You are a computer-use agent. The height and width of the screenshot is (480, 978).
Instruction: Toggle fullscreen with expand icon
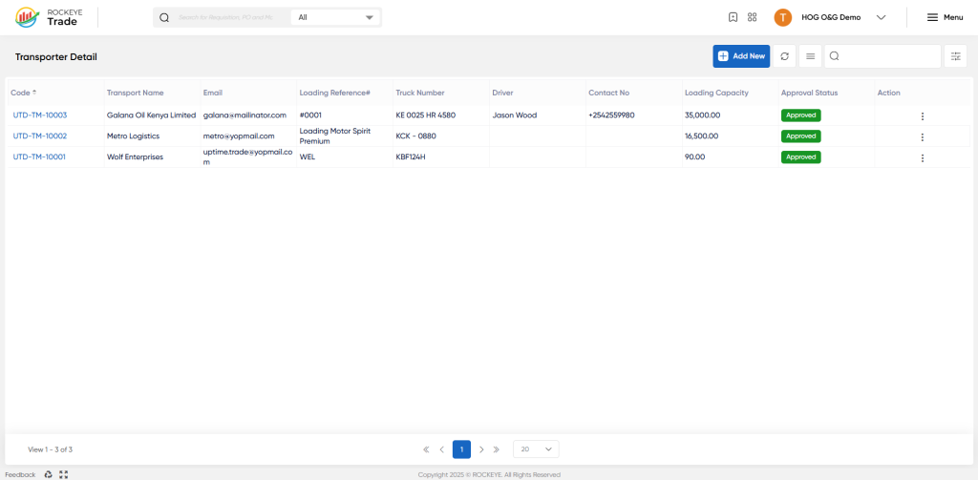pos(63,474)
